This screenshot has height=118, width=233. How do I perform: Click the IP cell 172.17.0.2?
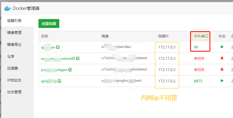(x=167, y=81)
